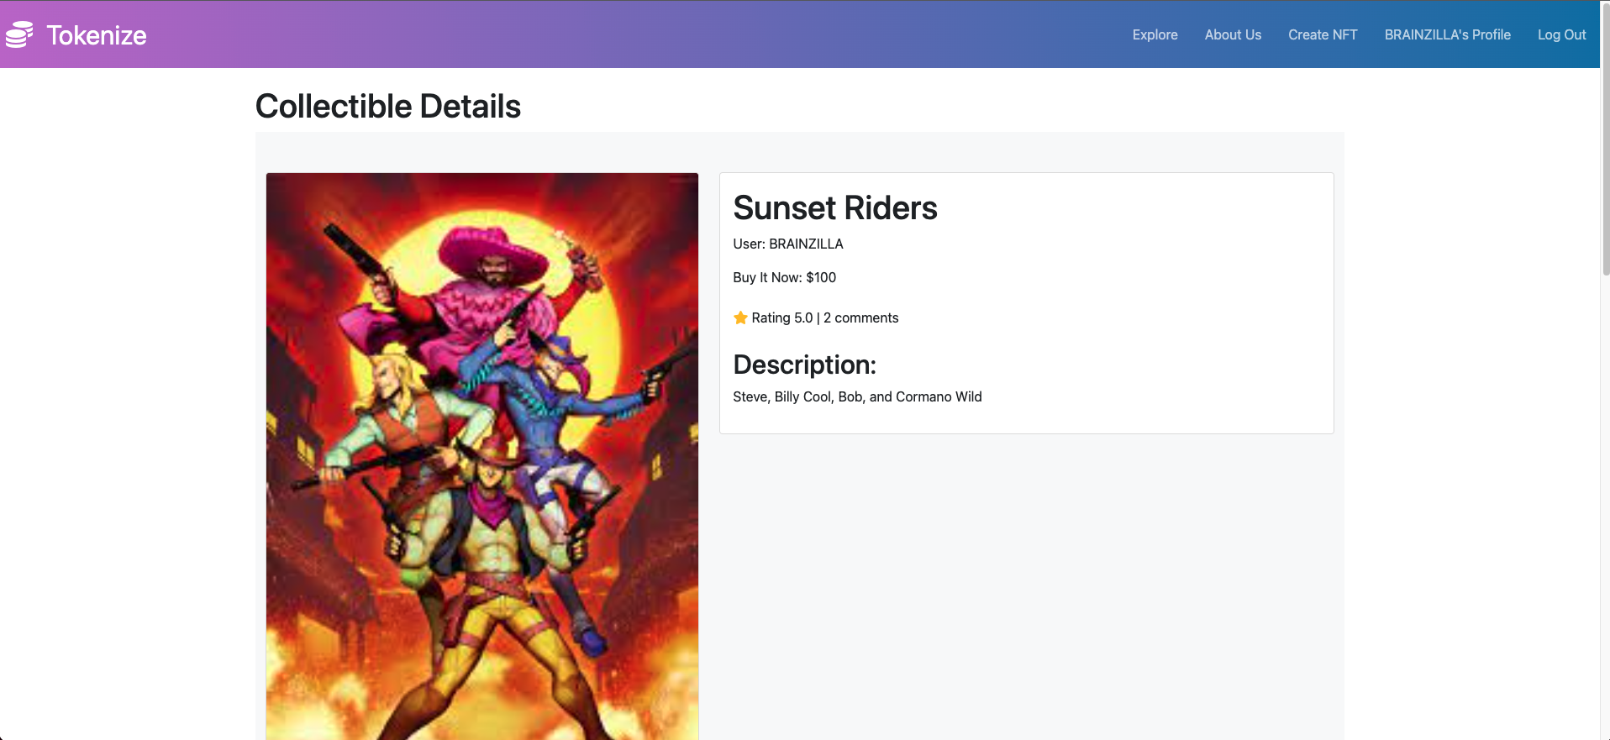The width and height of the screenshot is (1610, 740).
Task: Click the Tokenize brand name
Action: 97,35
